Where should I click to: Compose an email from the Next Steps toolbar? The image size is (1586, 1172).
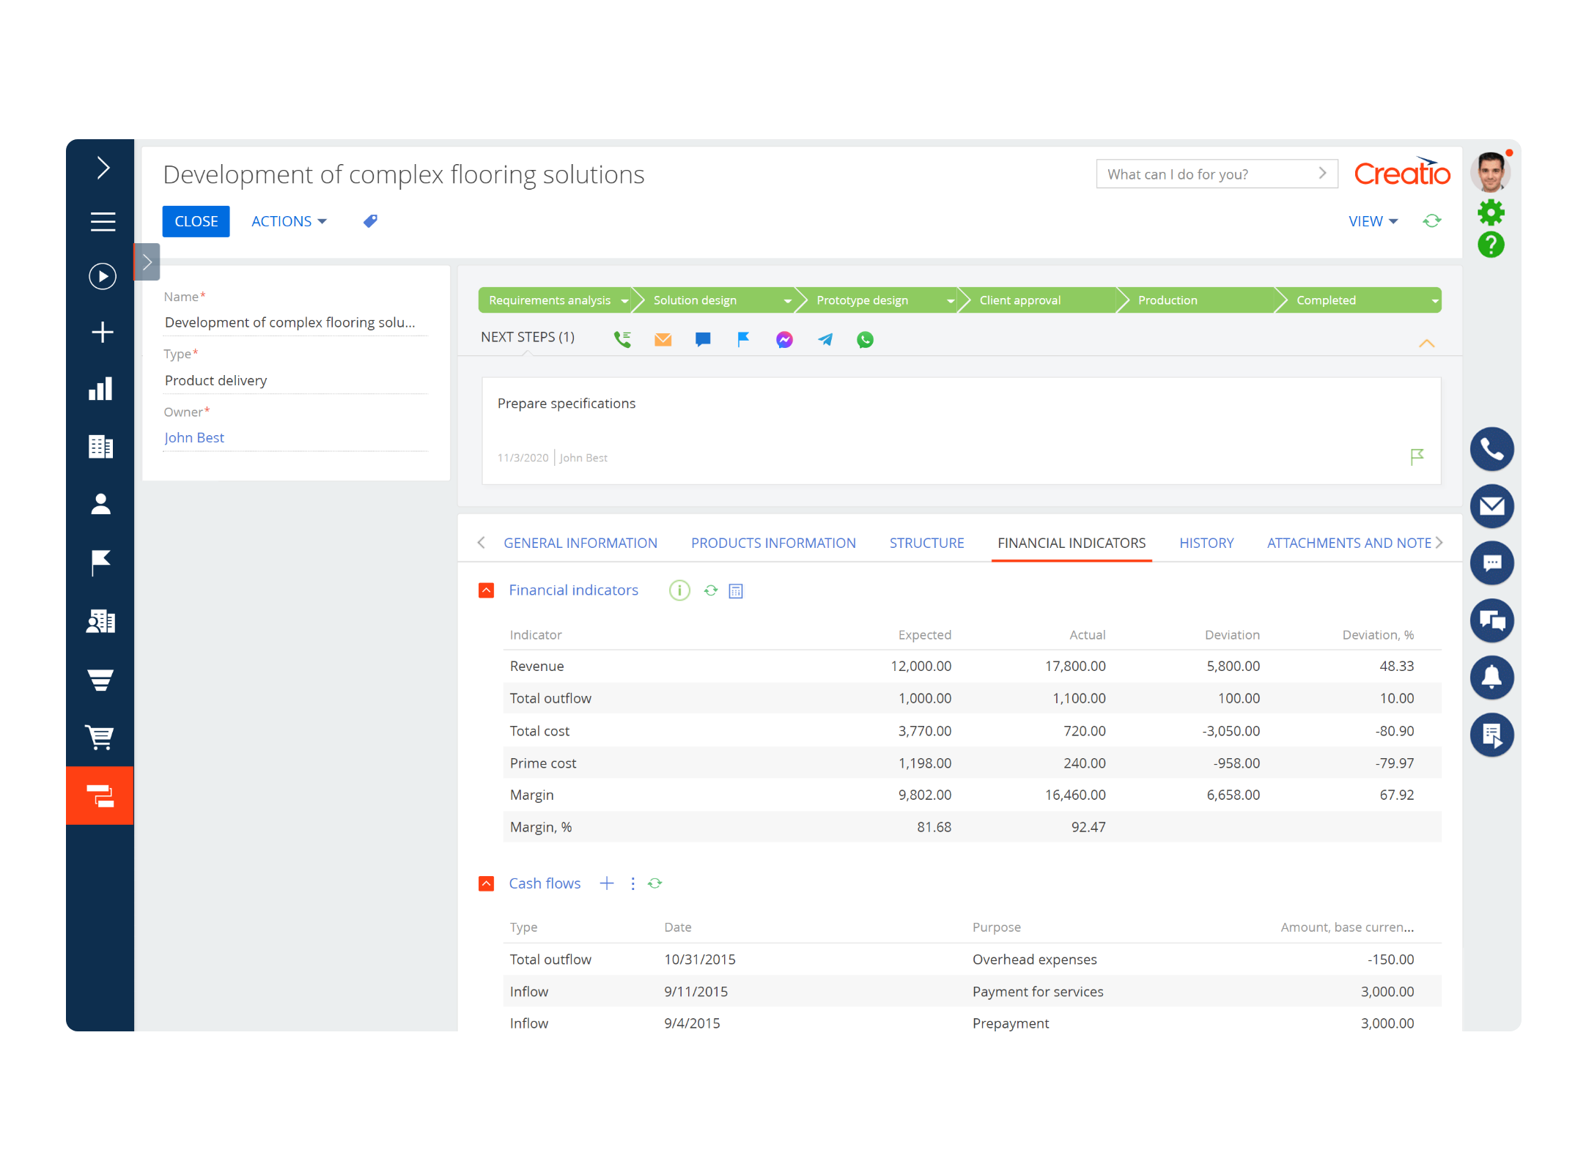pos(663,338)
